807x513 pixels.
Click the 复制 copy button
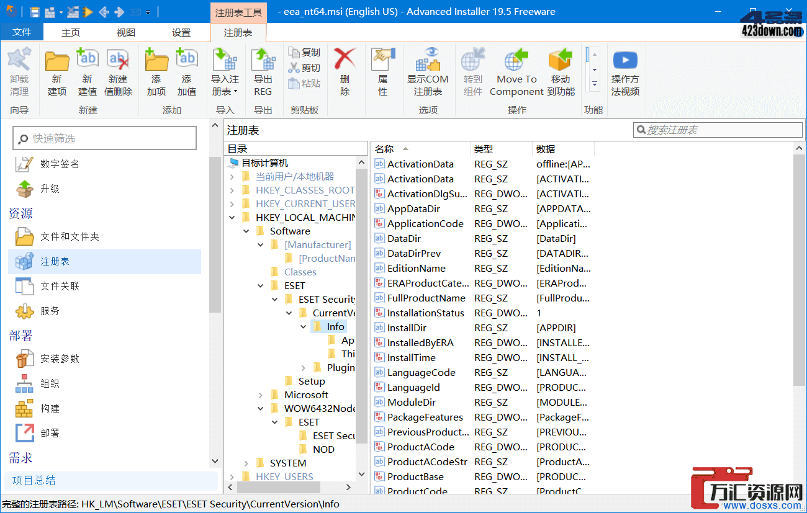pyautogui.click(x=304, y=53)
